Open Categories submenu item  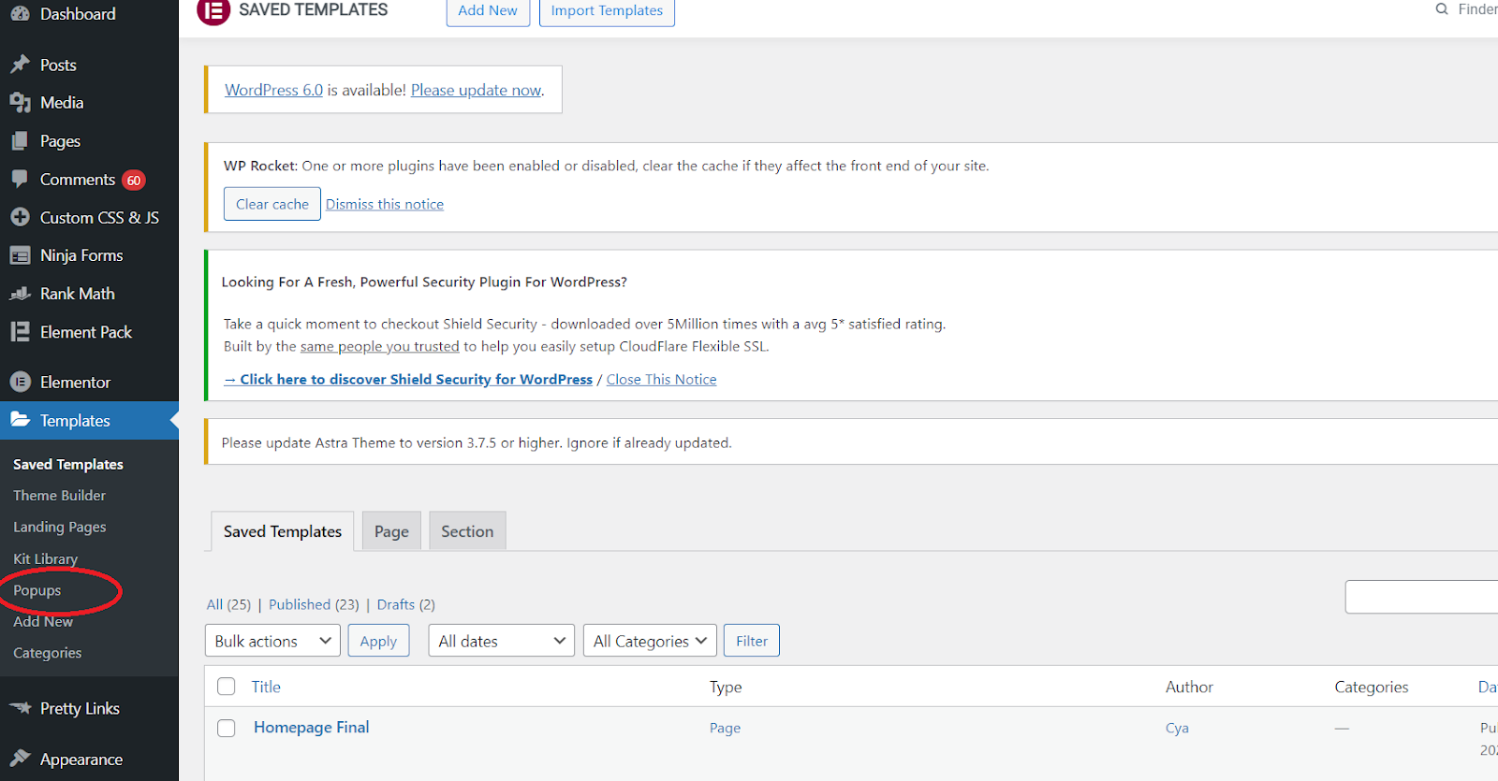(47, 653)
